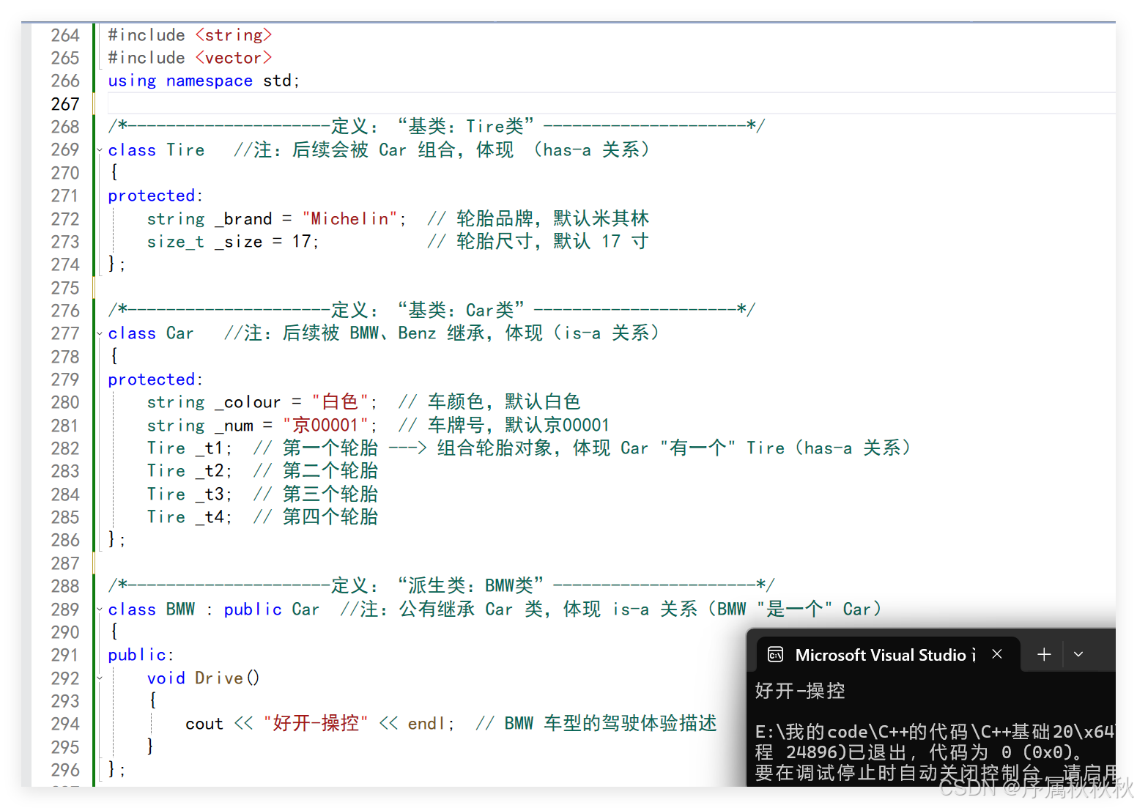The width and height of the screenshot is (1137, 808).
Task: Click the comment header containing 'Tire类'
Action: tap(436, 127)
